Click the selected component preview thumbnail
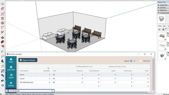 point(161,19)
